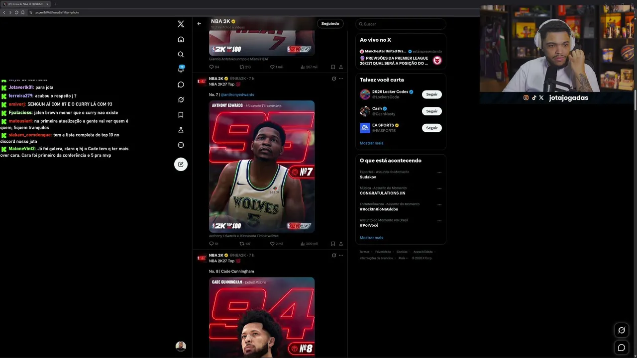This screenshot has height=358, width=637.
Task: Toggle the Seguindo button for NBA 2K
Action: [330, 23]
